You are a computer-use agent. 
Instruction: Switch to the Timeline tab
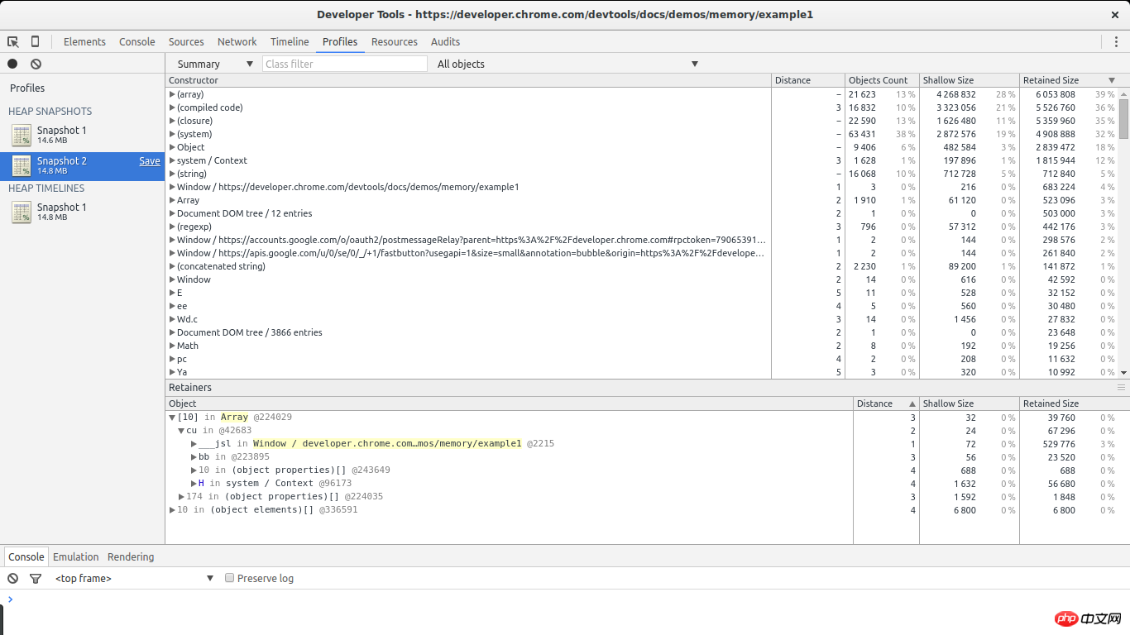[x=290, y=41]
